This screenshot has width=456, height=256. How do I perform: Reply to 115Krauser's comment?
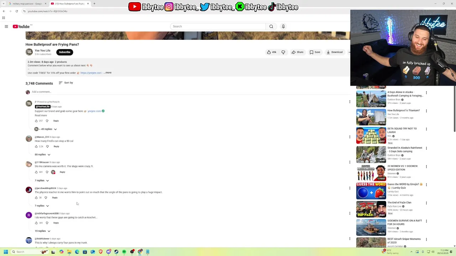pos(62,172)
